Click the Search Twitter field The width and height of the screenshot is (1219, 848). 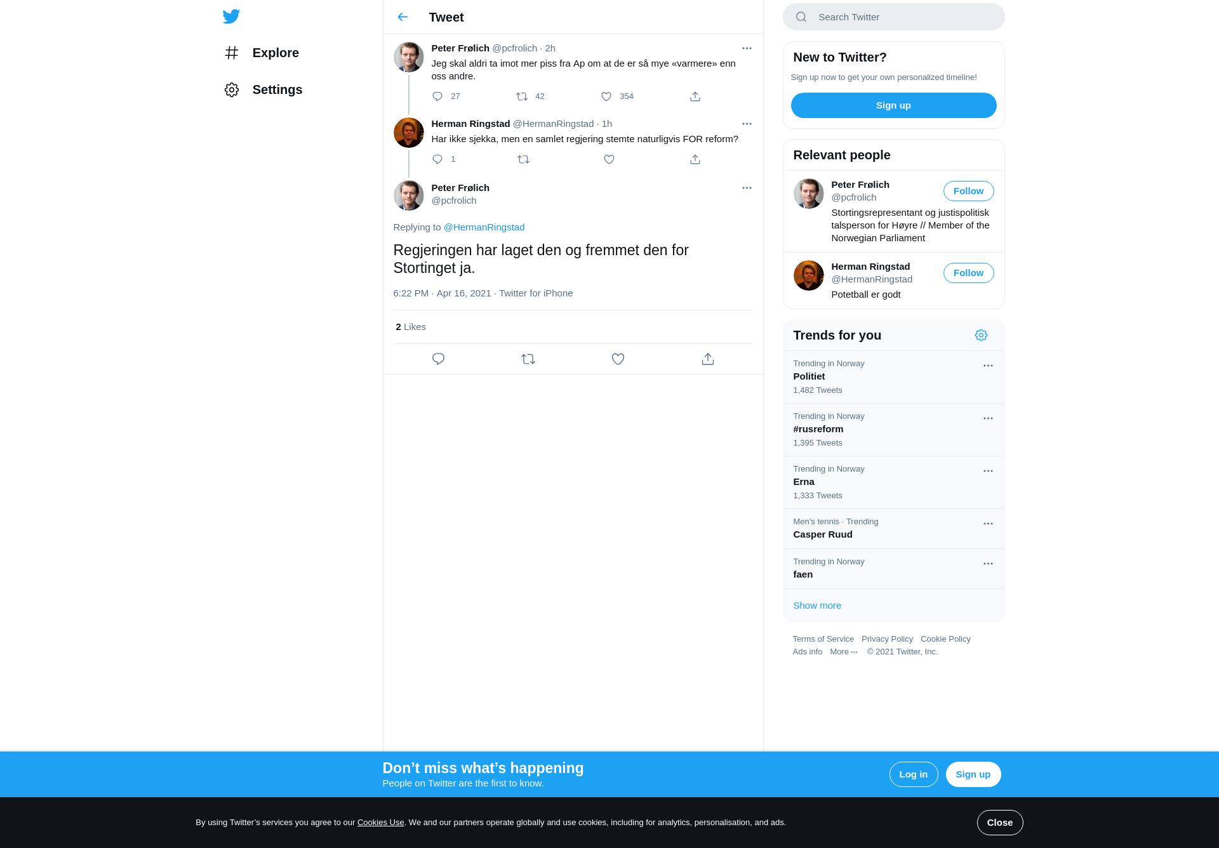(893, 17)
